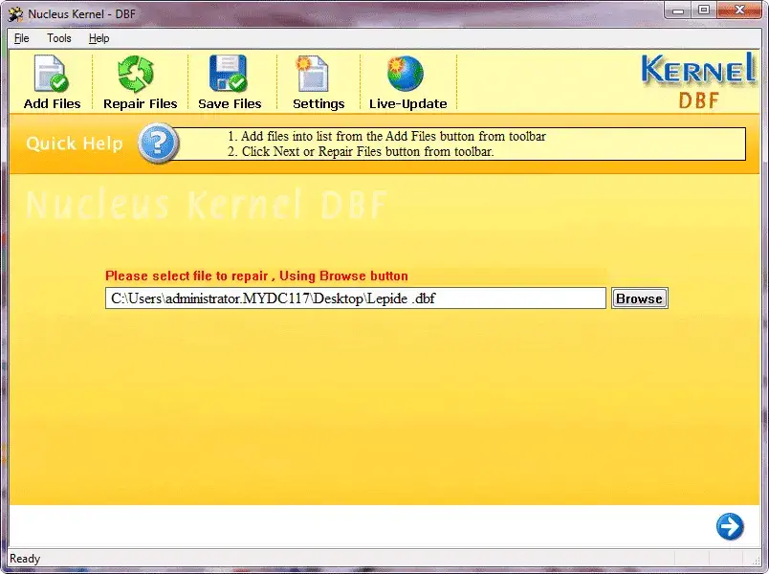
Task: Click the blue next arrow icon
Action: (x=730, y=527)
